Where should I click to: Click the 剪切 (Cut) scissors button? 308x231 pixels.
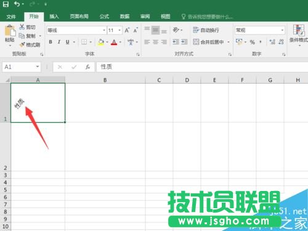(28, 27)
